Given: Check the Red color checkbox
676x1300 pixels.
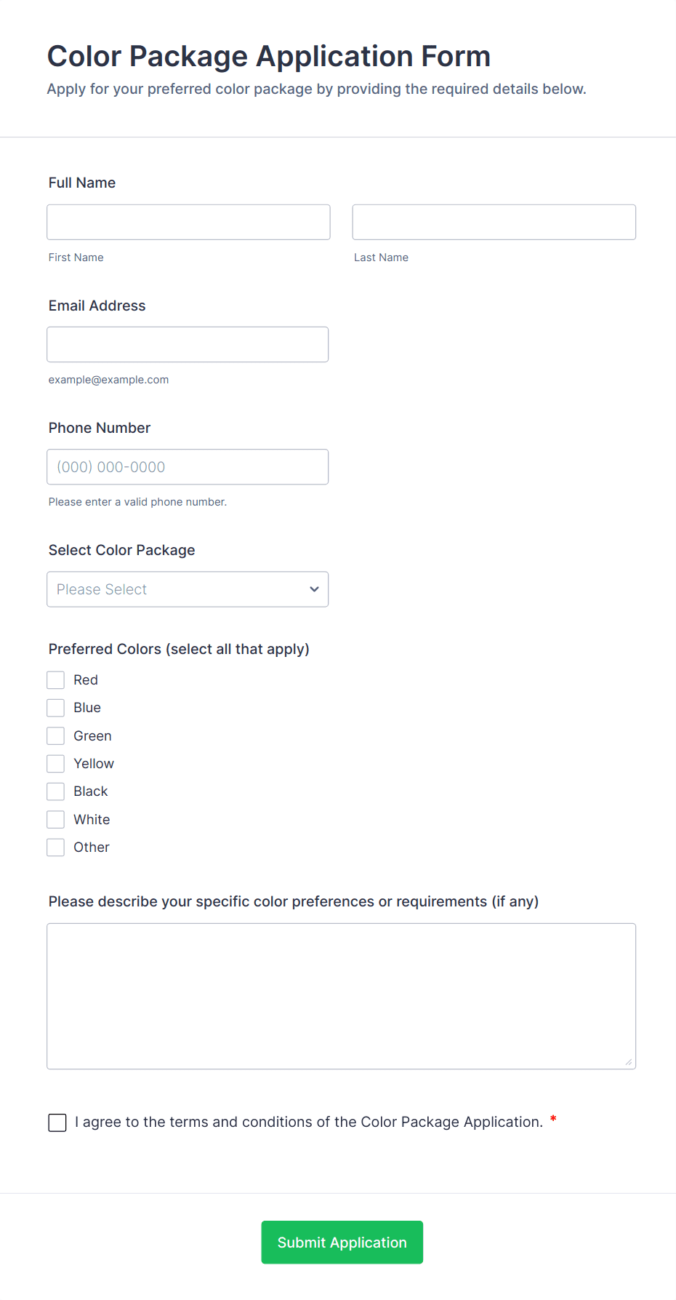Looking at the screenshot, I should (x=56, y=680).
